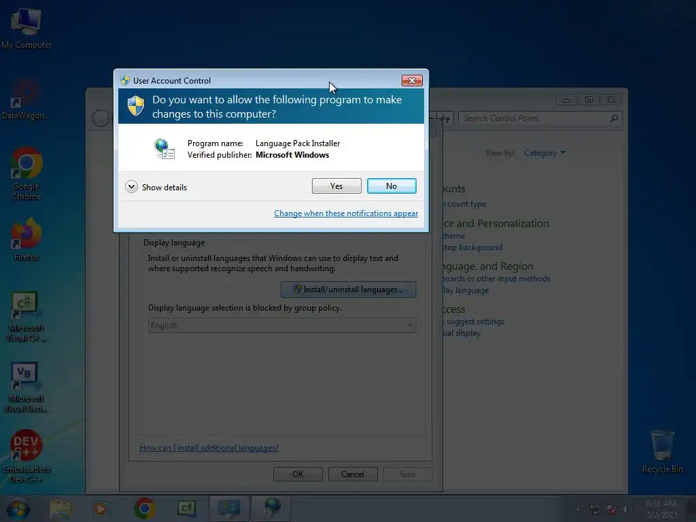Open Visual C# from taskbar
696x522 pixels.
tap(186, 508)
